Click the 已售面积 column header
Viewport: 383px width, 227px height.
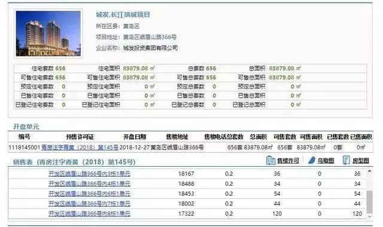tap(361, 137)
